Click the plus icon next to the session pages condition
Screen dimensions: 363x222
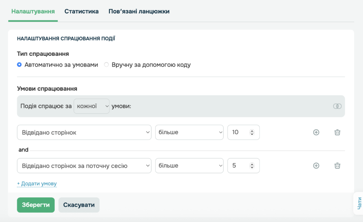[316, 165]
